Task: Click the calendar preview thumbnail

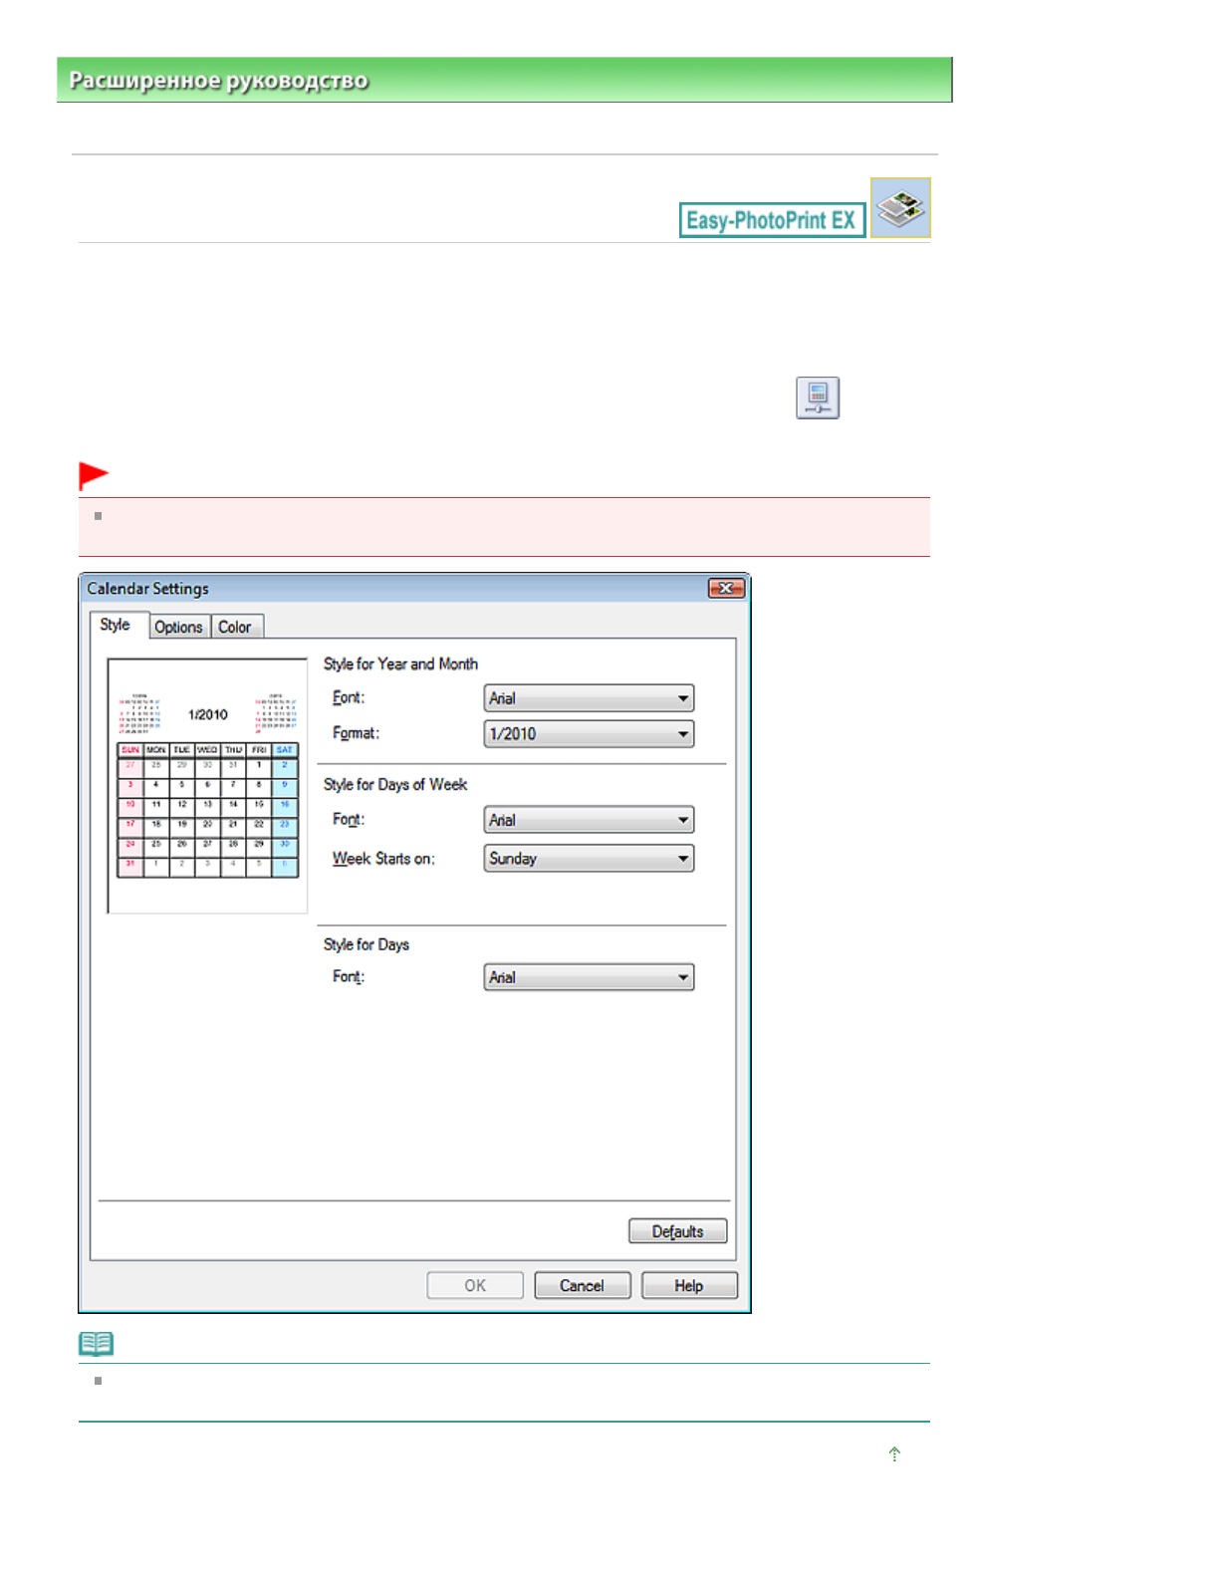Action: [207, 785]
